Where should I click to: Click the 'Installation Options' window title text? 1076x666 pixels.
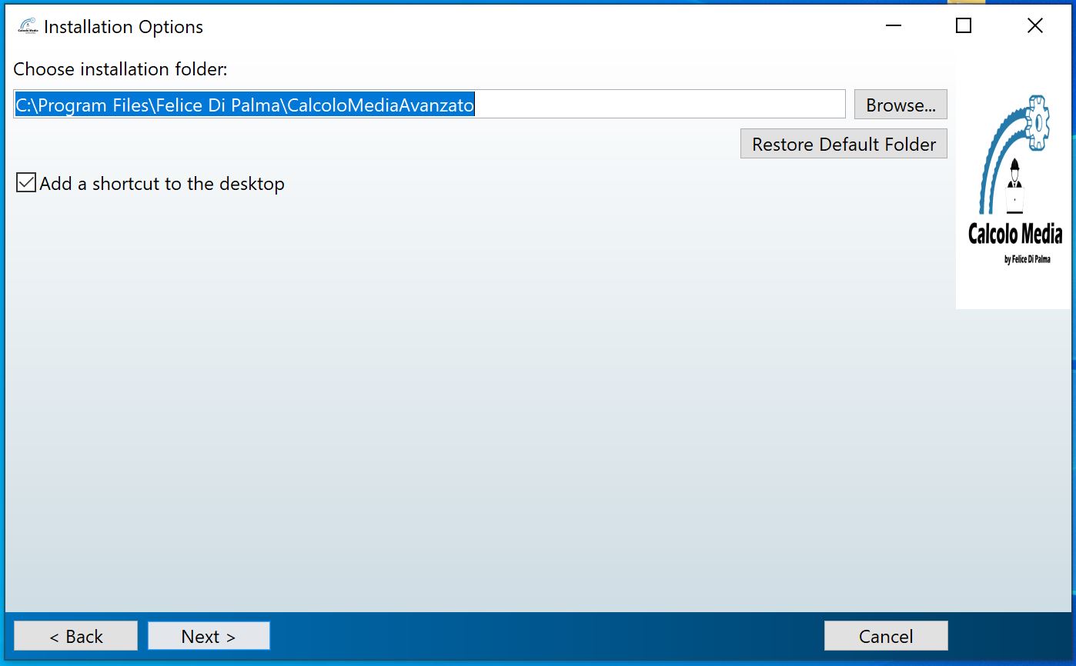pos(123,27)
